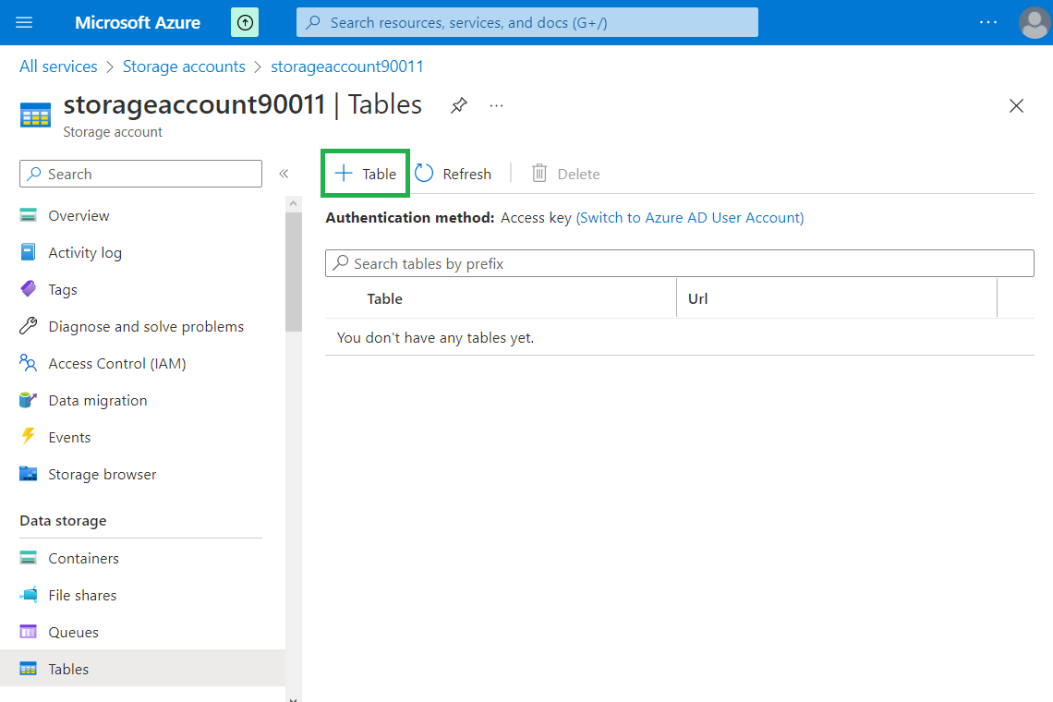
Task: Click the Delete toolbar button
Action: tap(566, 174)
